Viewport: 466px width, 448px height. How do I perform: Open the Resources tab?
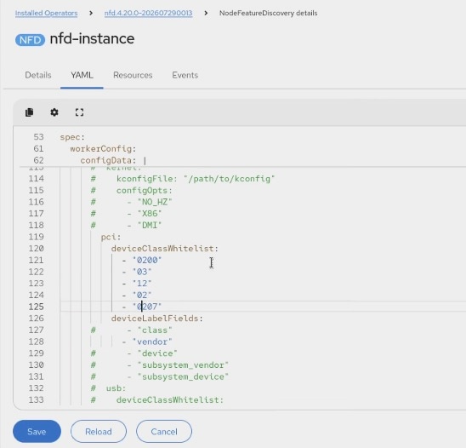[x=133, y=75]
